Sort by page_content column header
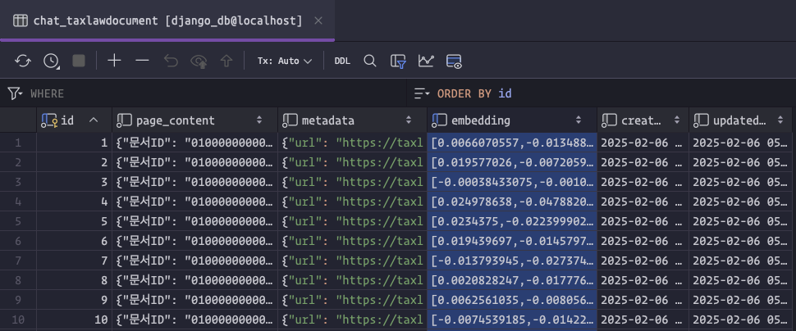 point(195,120)
